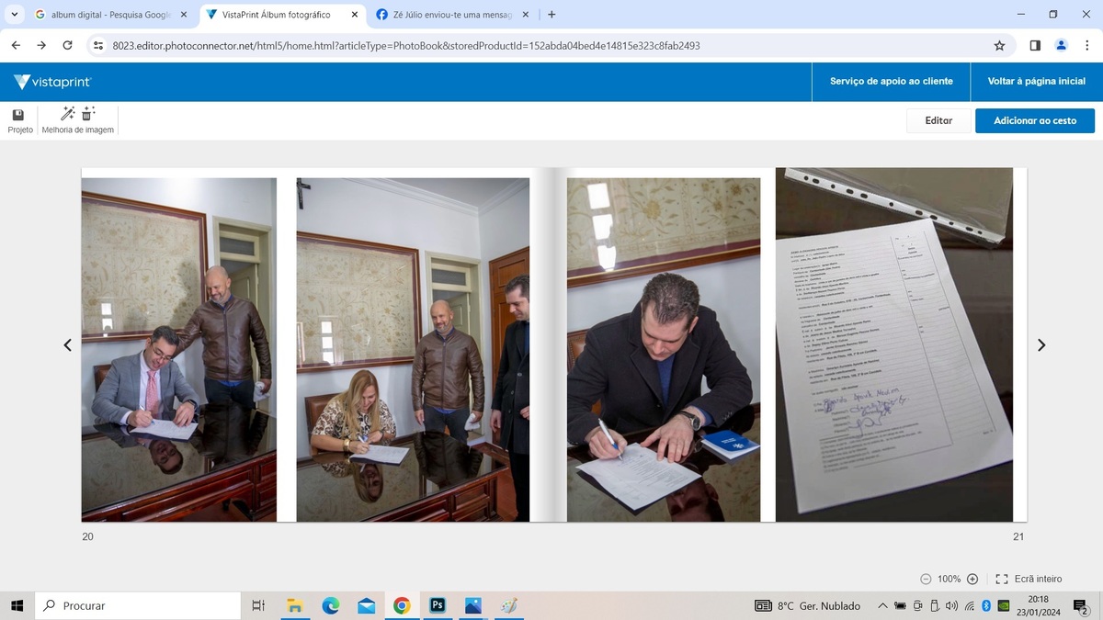Click the Vistaprint logo
This screenshot has height=620, width=1103.
tap(52, 82)
